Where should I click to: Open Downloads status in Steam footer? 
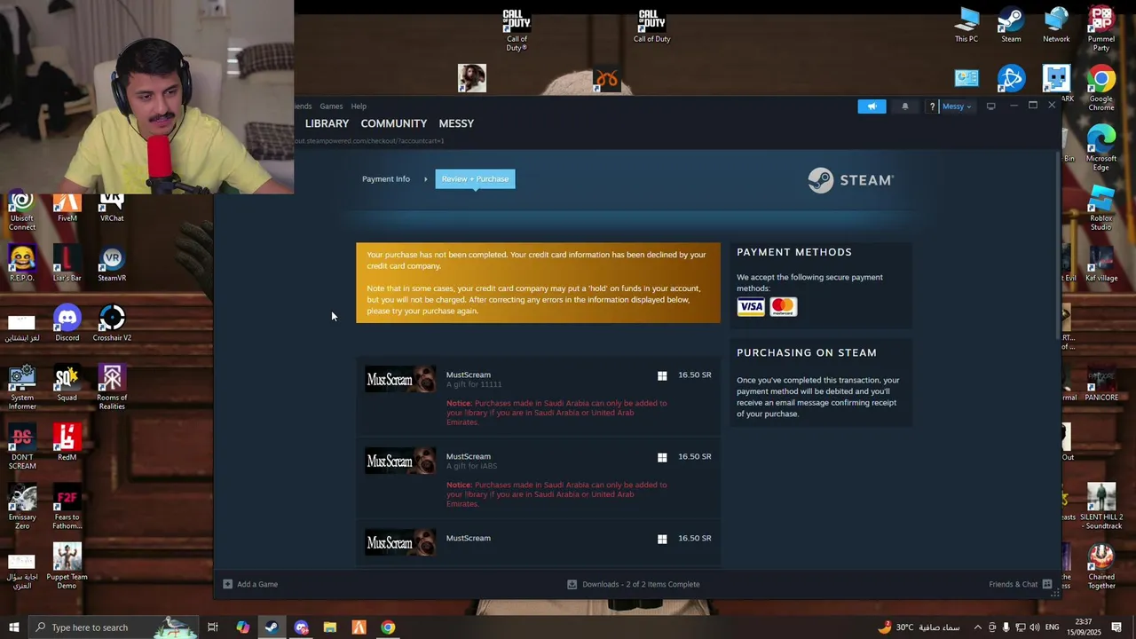634,584
